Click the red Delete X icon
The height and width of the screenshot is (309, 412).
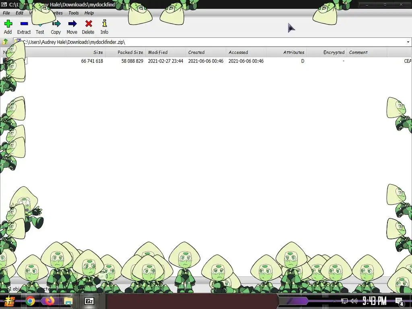(89, 24)
